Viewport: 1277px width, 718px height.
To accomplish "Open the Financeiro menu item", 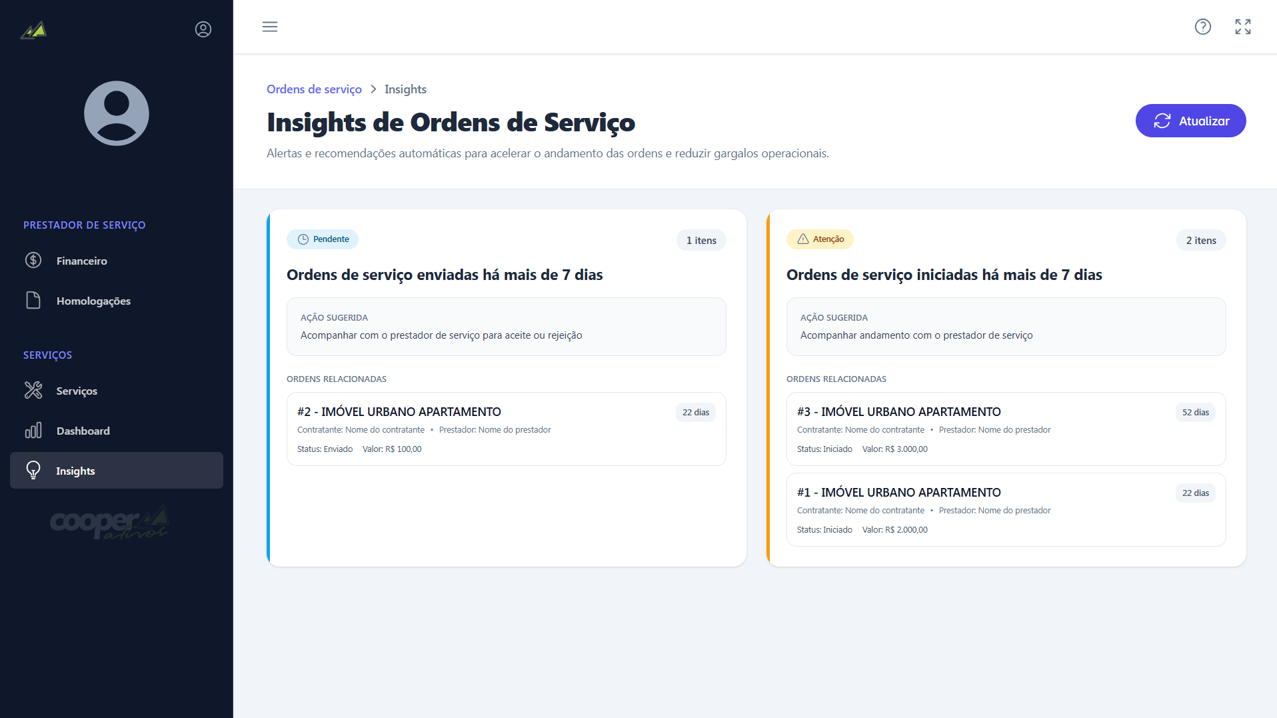I will [x=117, y=261].
